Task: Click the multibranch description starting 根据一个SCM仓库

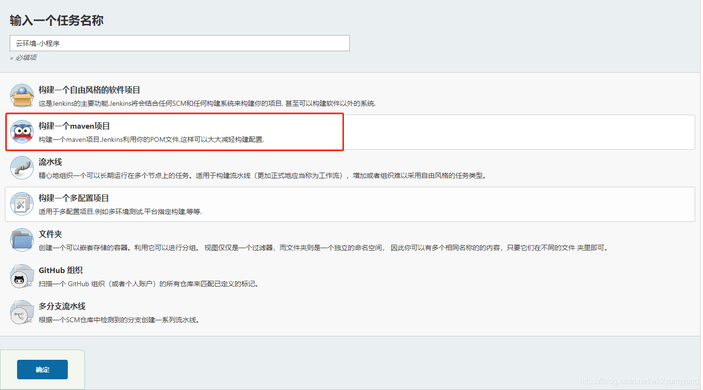Action: tap(120, 320)
